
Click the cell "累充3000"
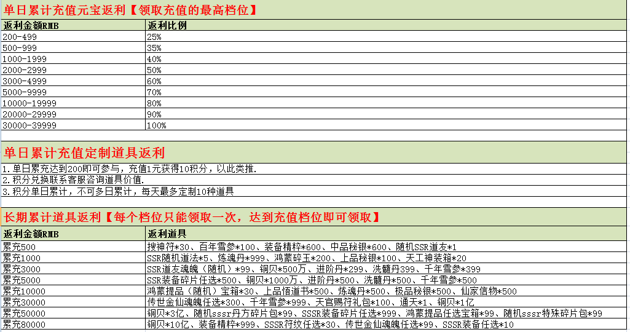click(x=73, y=269)
